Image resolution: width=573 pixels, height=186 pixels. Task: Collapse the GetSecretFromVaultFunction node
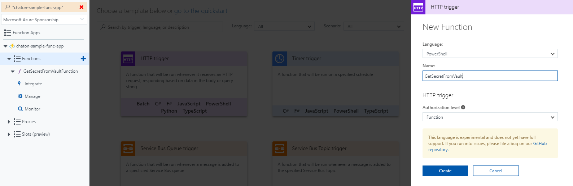tap(13, 71)
